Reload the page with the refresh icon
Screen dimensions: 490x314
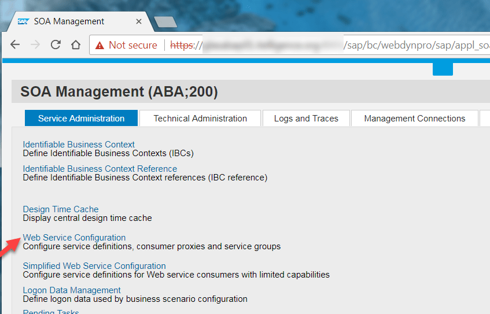[56, 45]
